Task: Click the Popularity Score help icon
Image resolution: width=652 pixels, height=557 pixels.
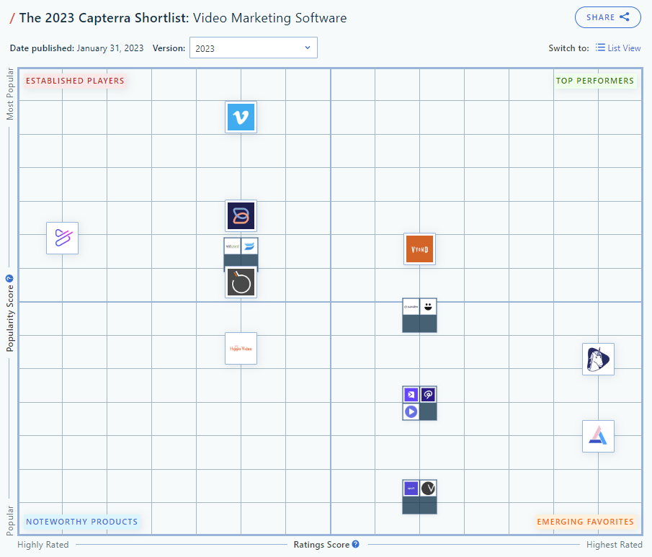Action: pos(10,279)
